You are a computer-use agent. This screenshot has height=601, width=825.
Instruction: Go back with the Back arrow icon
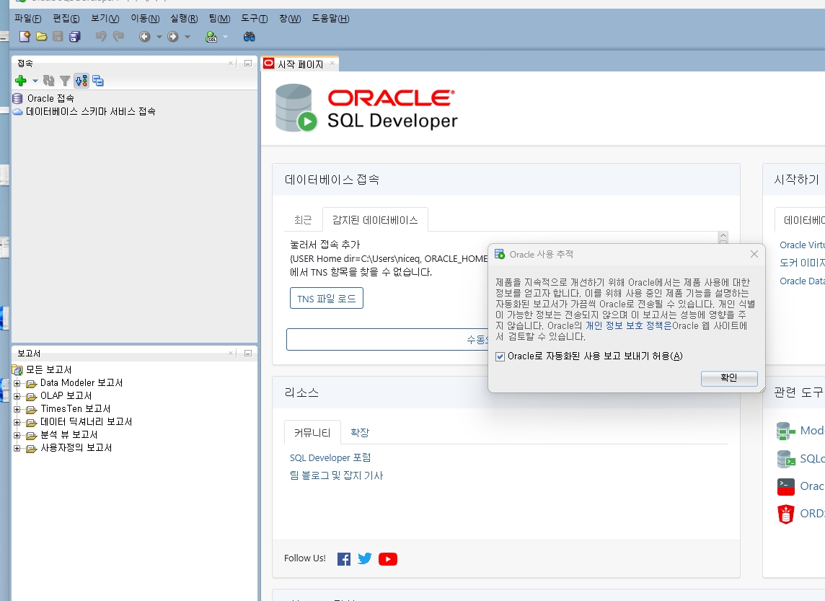click(x=145, y=36)
